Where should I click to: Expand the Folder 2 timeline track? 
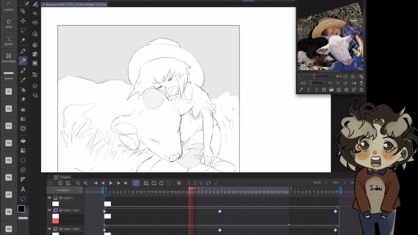tap(60, 229)
